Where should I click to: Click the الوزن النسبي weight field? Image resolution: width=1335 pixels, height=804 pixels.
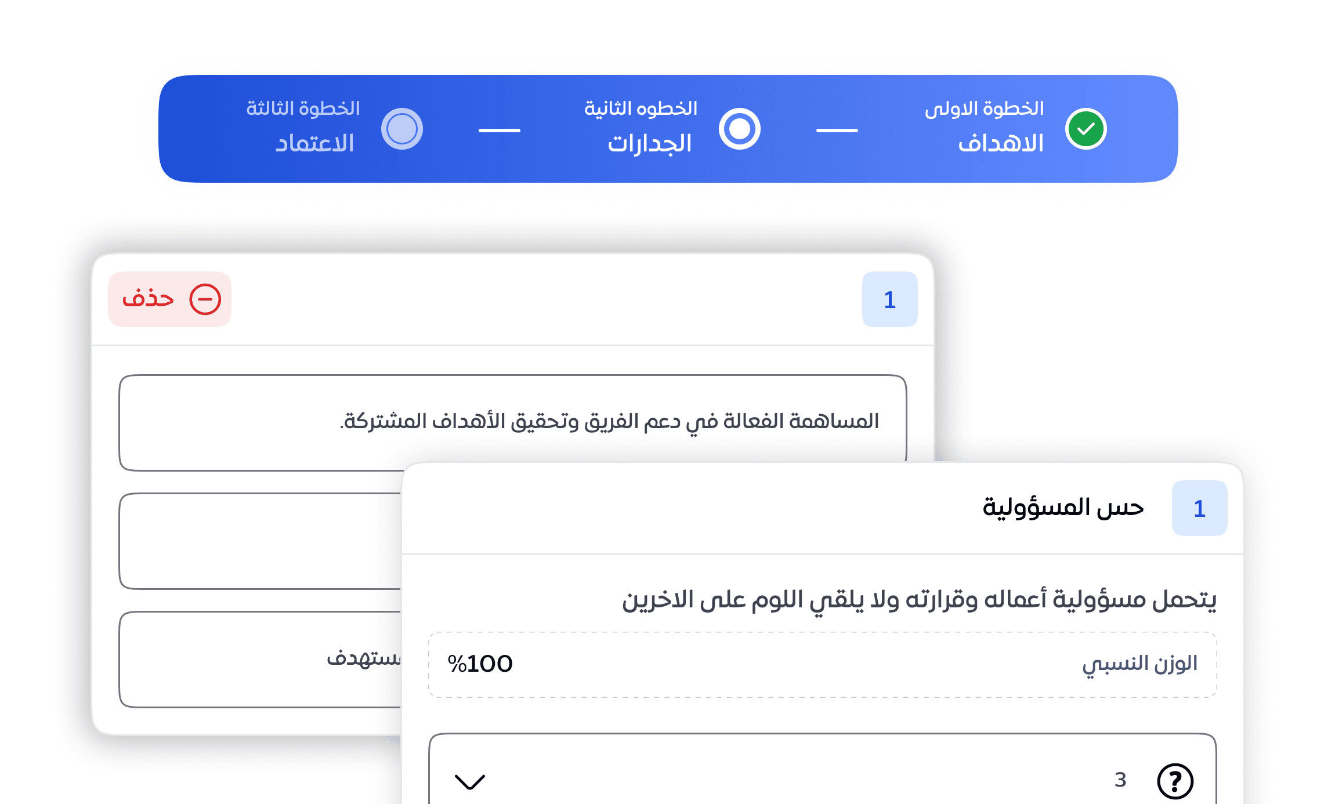(x=823, y=665)
